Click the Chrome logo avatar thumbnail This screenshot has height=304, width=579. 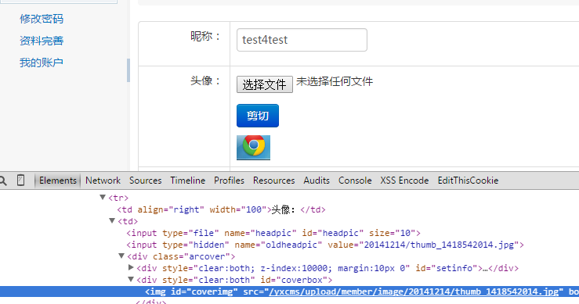[x=253, y=148]
